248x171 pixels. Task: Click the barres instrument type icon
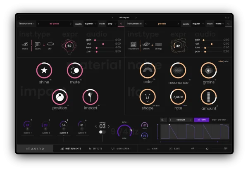pyautogui.click(x=146, y=45)
